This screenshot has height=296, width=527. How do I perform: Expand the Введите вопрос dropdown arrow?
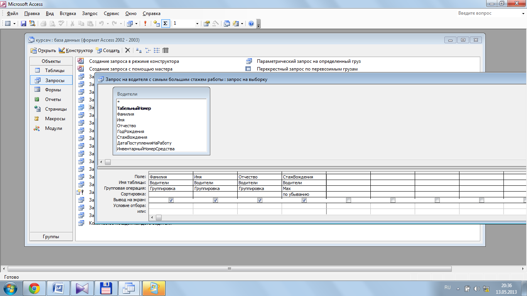coord(523,13)
